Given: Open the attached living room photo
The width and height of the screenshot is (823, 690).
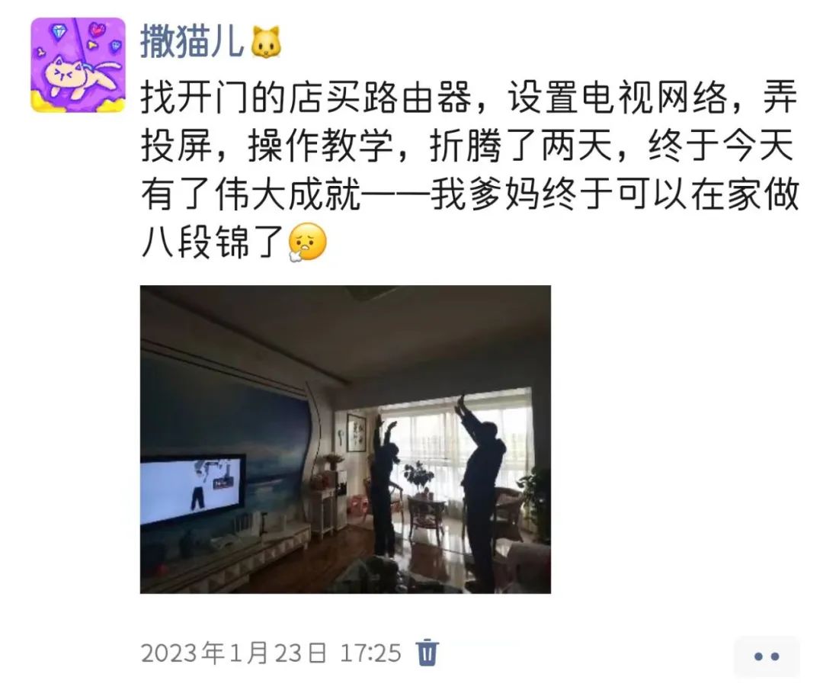Looking at the screenshot, I should click(x=345, y=439).
